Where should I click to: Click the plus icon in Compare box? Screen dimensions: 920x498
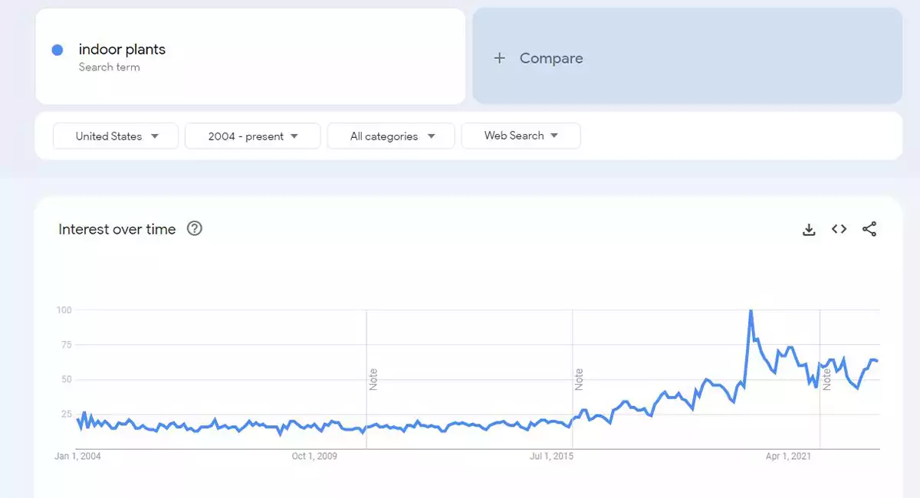pos(499,58)
